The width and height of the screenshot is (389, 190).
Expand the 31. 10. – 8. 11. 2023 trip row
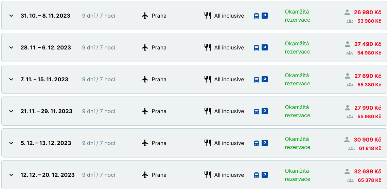[x=11, y=16]
